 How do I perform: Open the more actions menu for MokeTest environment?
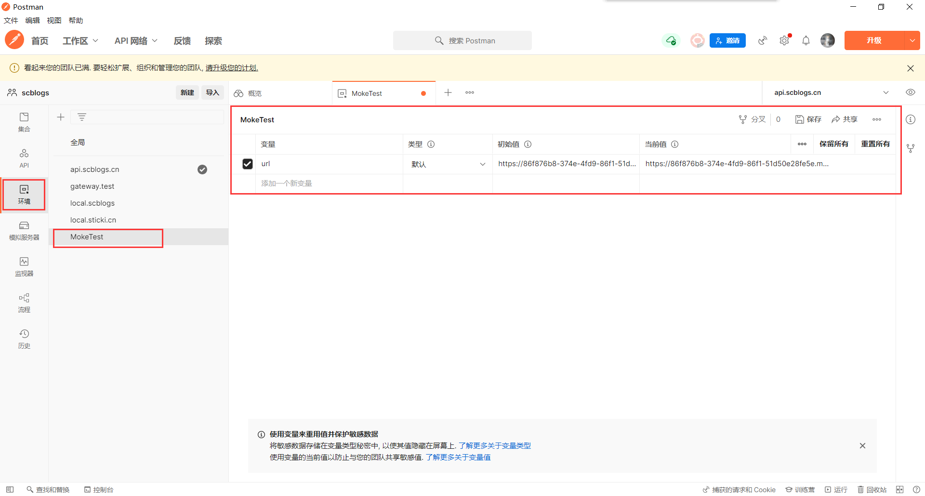[x=877, y=119]
